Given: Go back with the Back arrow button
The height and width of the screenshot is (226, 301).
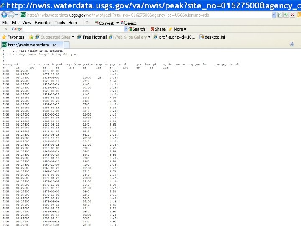Looking at the screenshot, I should tap(4, 15).
